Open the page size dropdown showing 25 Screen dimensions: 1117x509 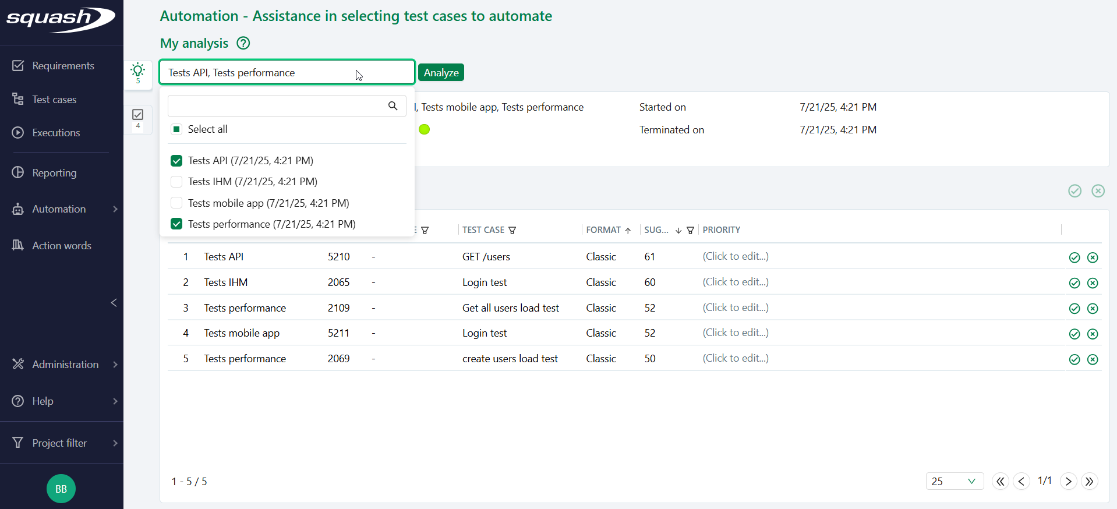coord(954,481)
